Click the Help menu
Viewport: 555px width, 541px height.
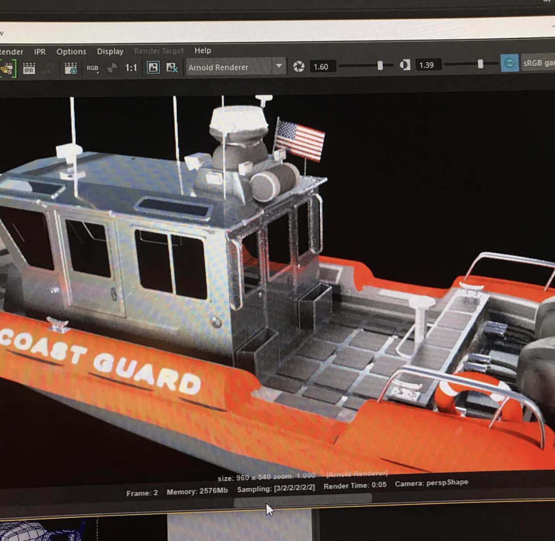point(202,50)
